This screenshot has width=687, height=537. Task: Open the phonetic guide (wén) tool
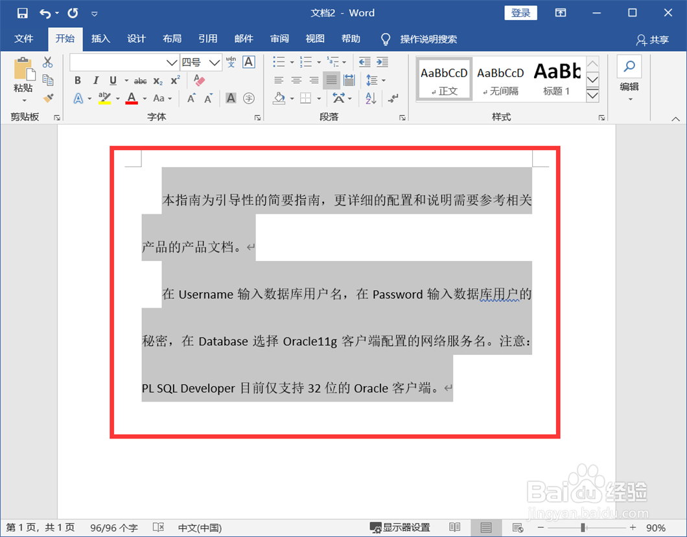(x=231, y=62)
